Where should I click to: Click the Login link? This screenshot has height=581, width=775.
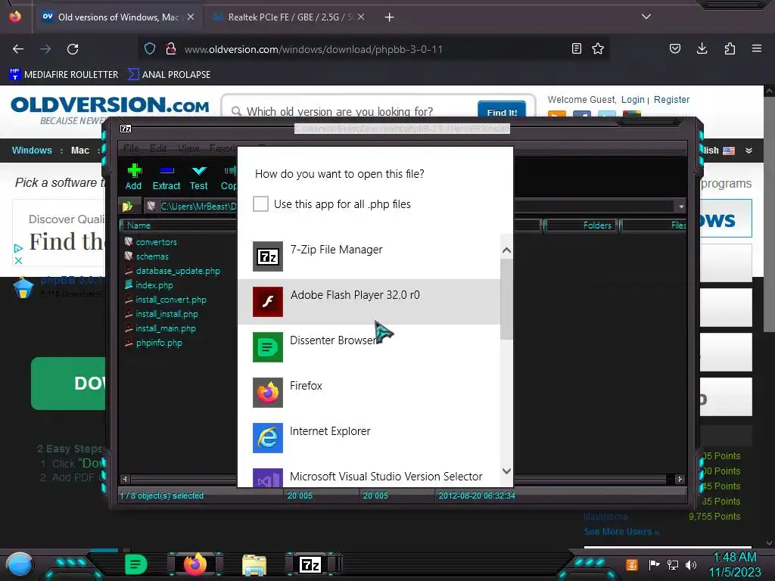(x=633, y=100)
